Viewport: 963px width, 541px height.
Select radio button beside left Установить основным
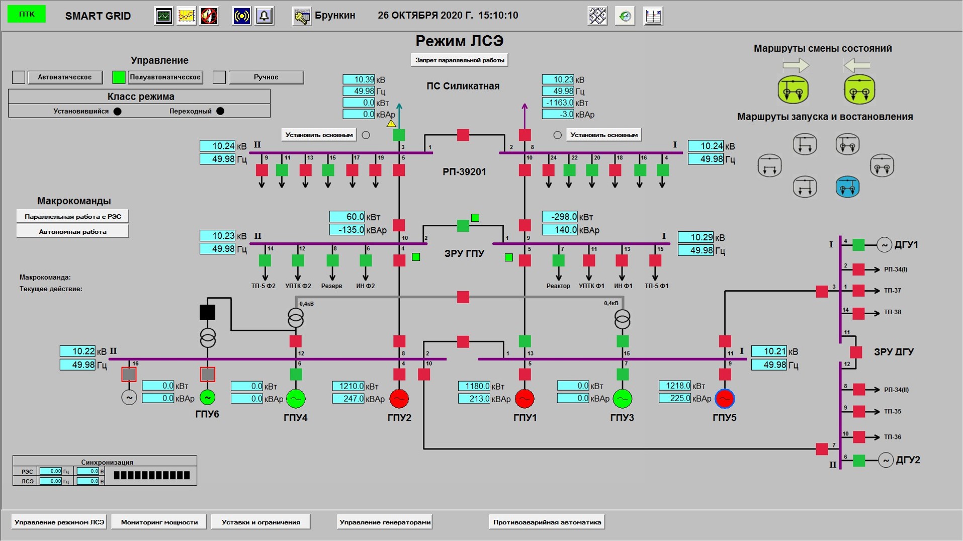[x=366, y=135]
